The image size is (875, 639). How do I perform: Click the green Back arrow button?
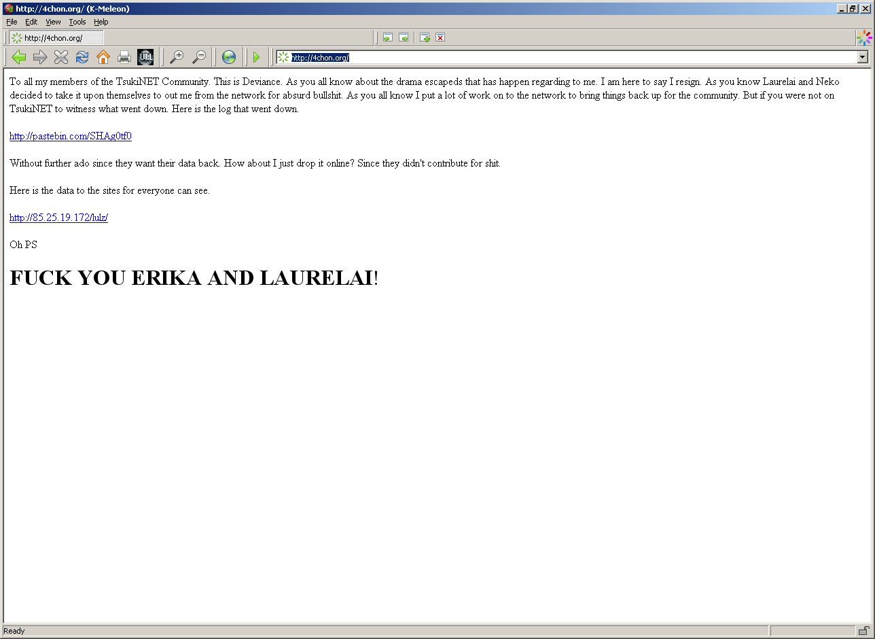click(19, 57)
